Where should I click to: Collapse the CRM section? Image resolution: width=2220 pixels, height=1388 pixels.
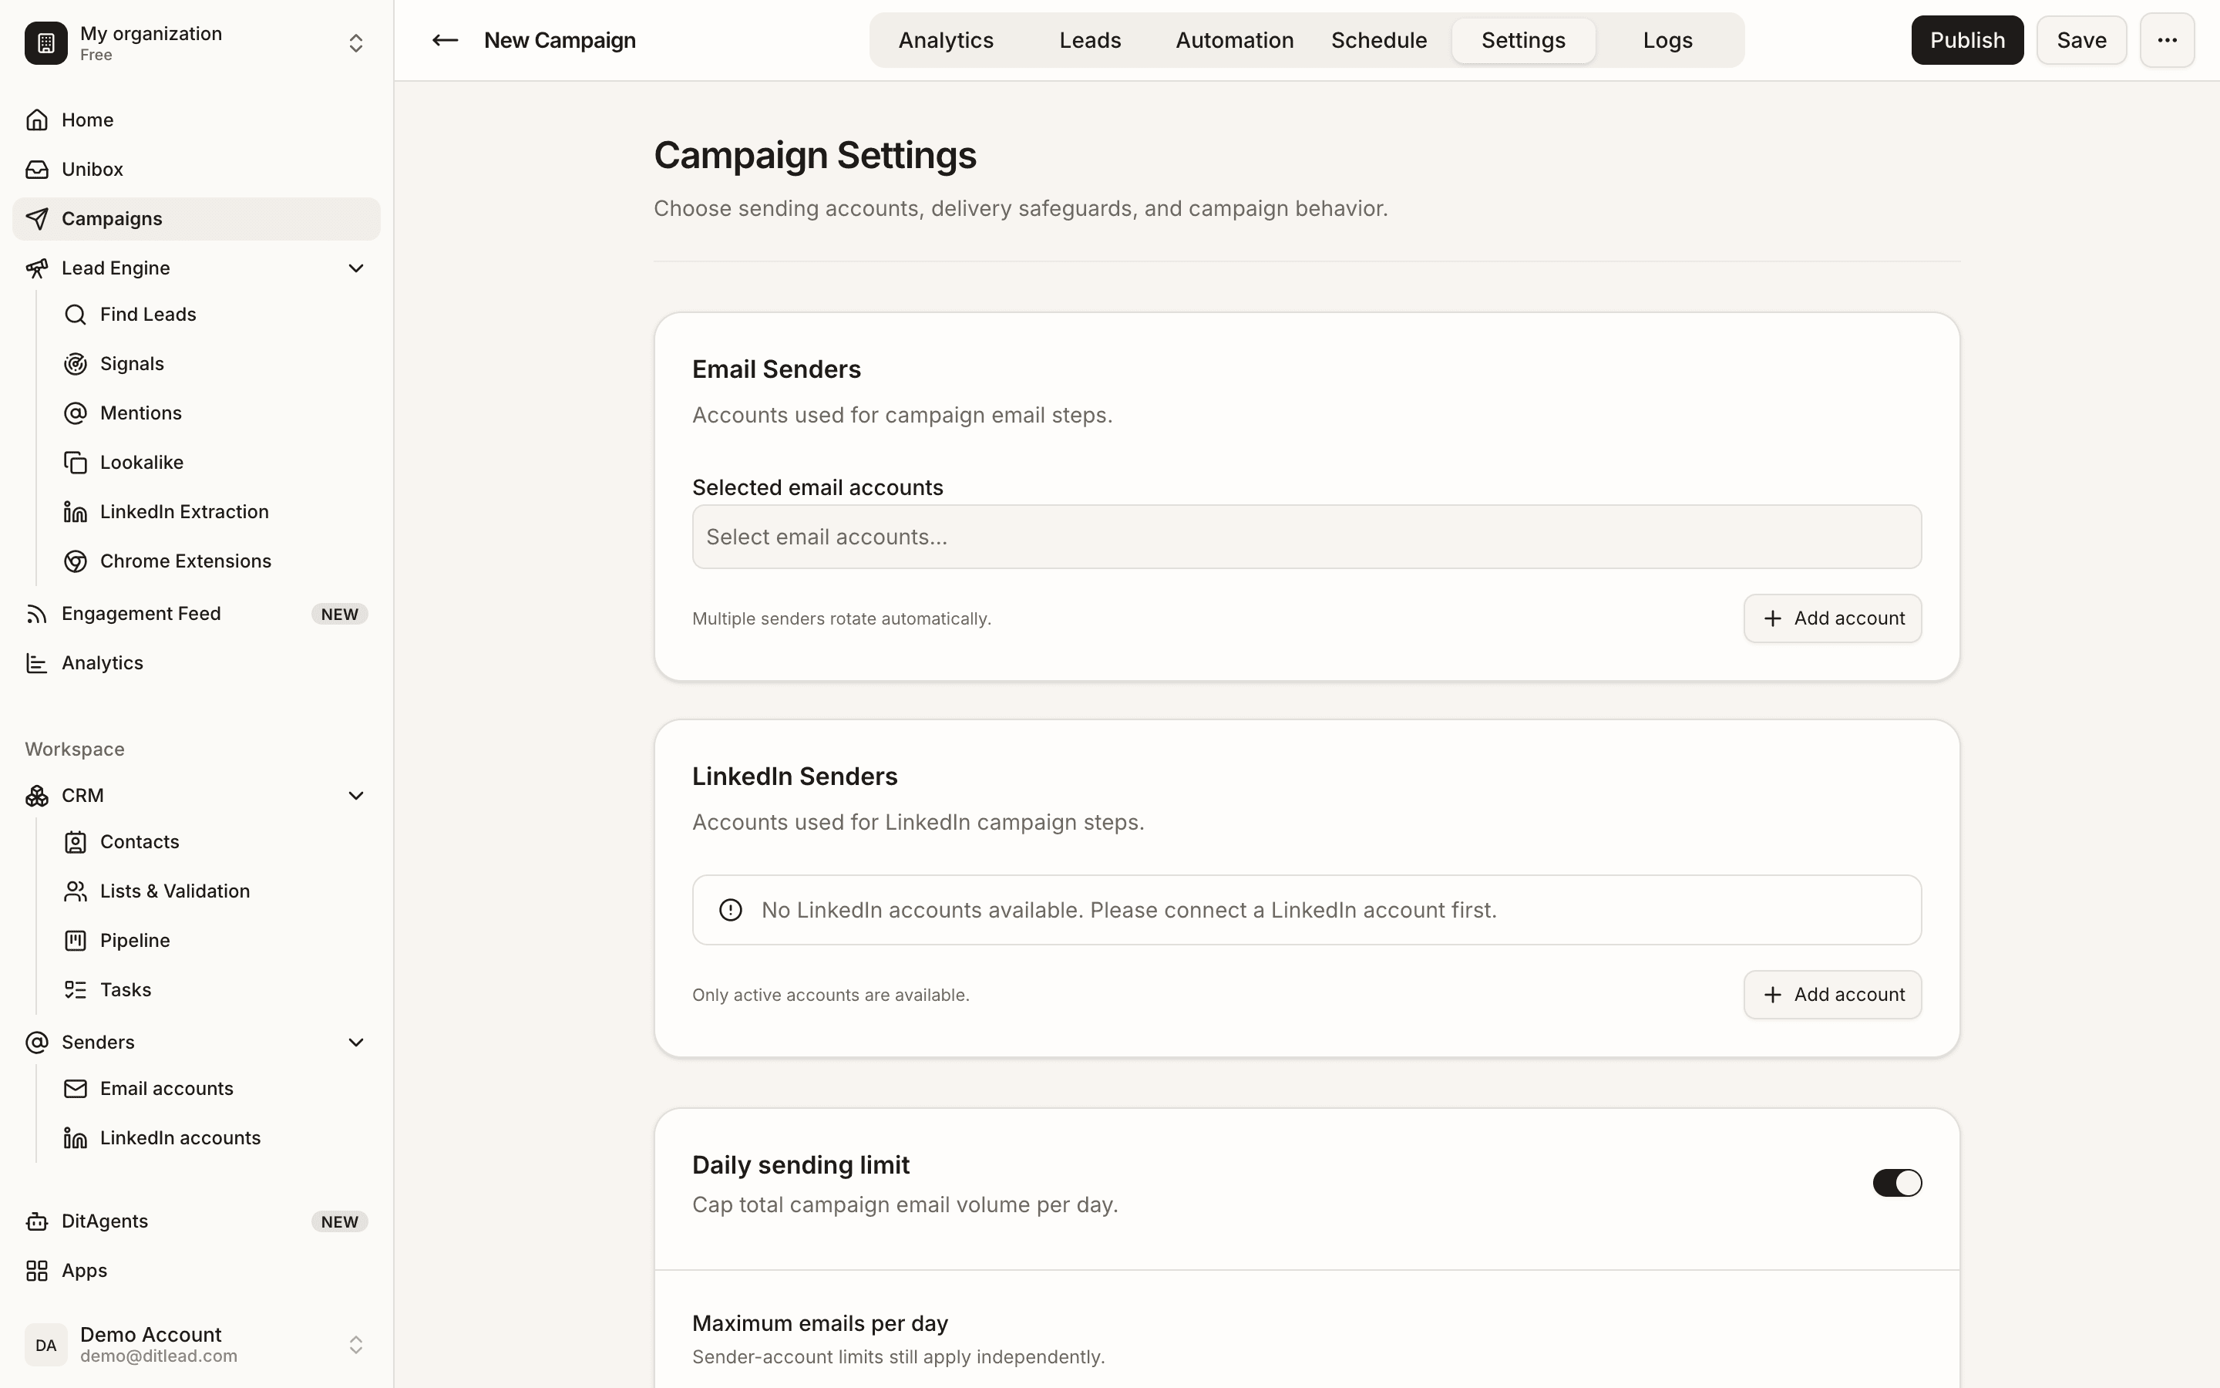click(356, 796)
